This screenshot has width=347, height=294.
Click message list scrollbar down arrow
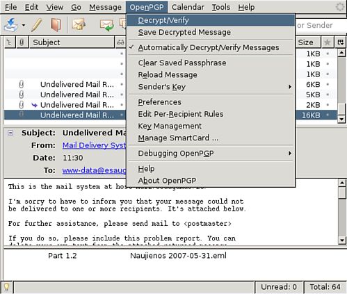point(341,120)
